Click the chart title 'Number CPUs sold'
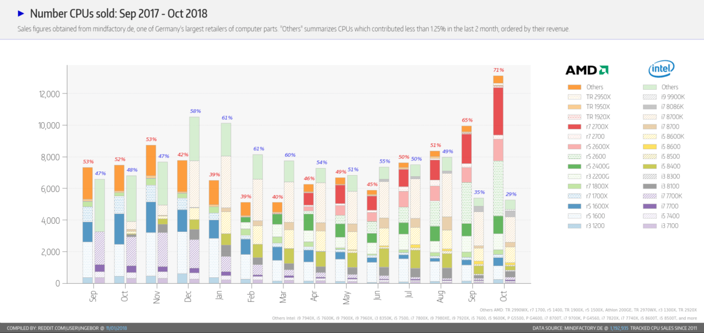 point(117,13)
